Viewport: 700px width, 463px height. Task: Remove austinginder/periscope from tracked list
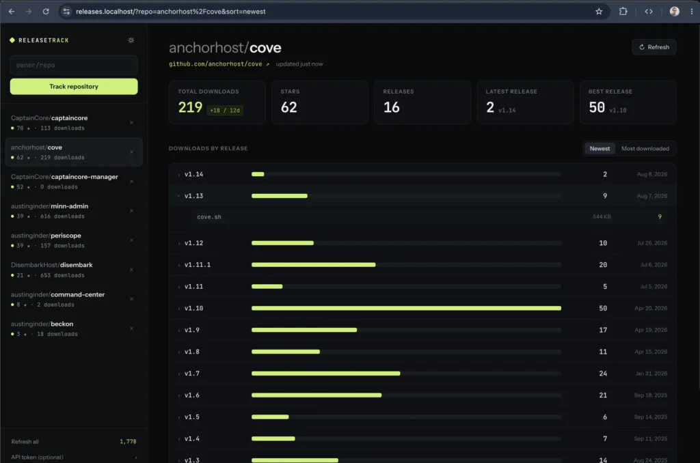pyautogui.click(x=131, y=240)
